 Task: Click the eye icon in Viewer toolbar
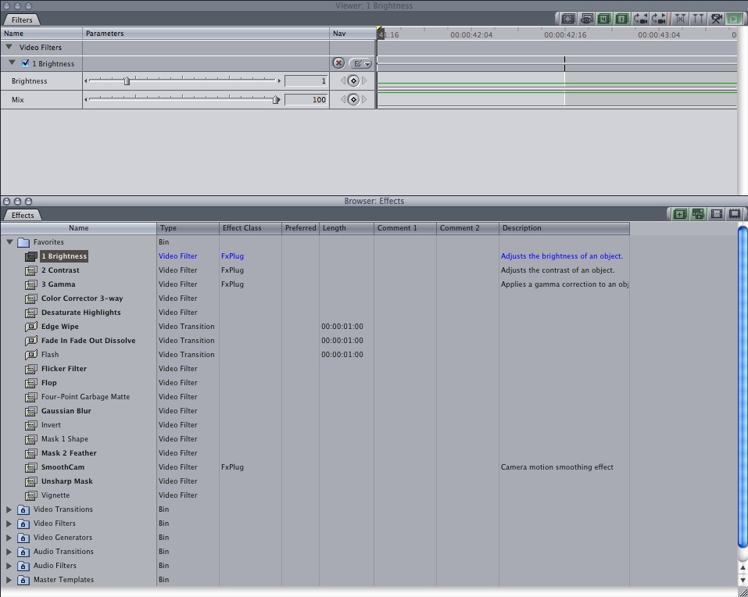586,19
